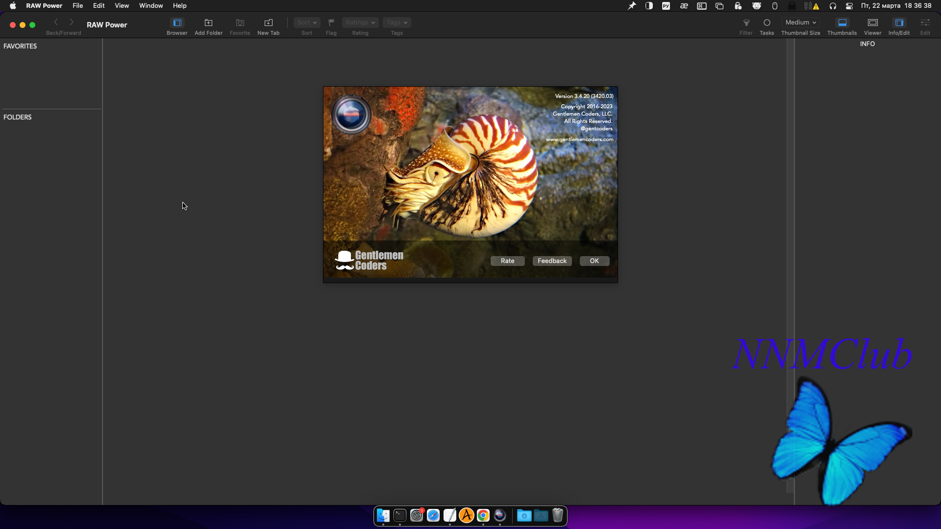Screen dimensions: 941x529
Task: Click the date and time in menu bar
Action: coord(896,6)
